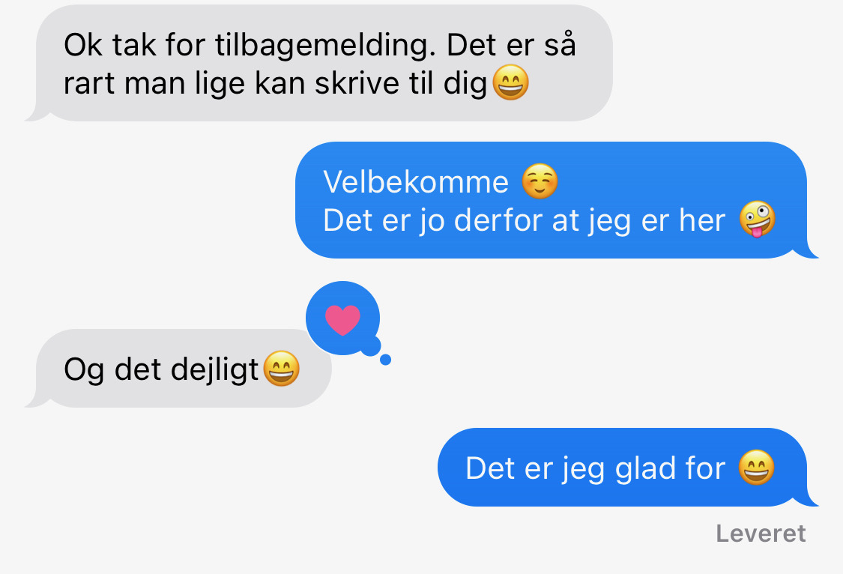Screen dimensions: 843x574
Task: Select the 'Det er jeg glad for' bubble
Action: (628, 467)
